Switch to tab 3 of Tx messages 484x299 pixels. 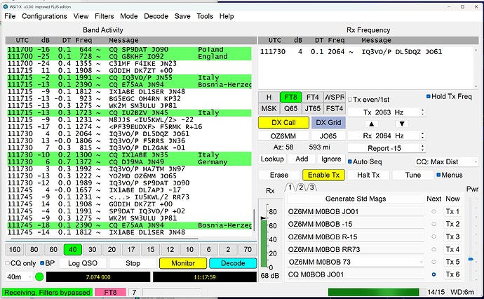[x=311, y=187]
